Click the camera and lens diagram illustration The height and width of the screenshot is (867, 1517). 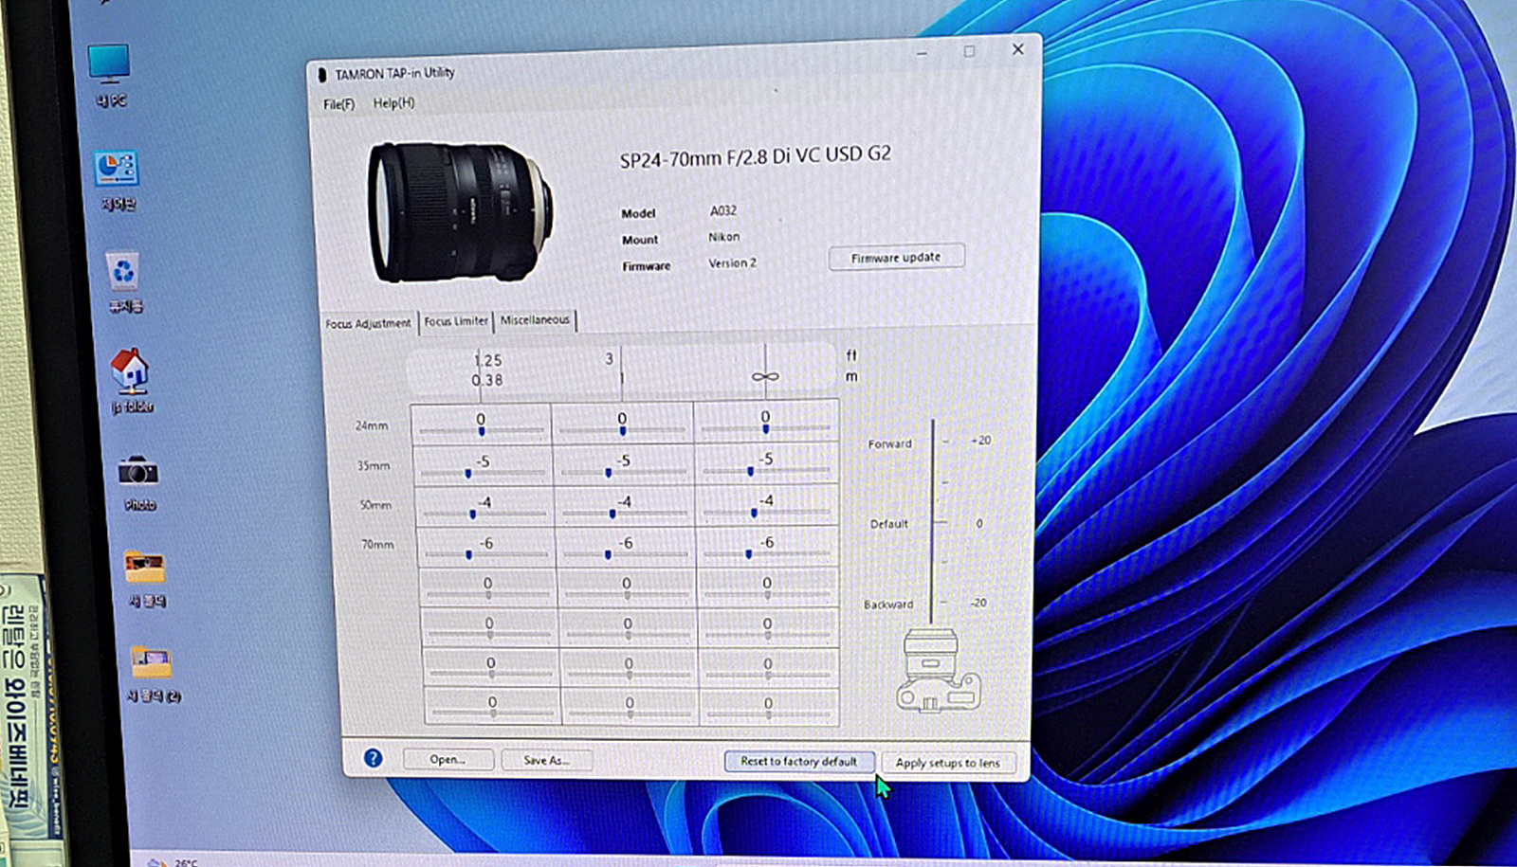point(937,670)
